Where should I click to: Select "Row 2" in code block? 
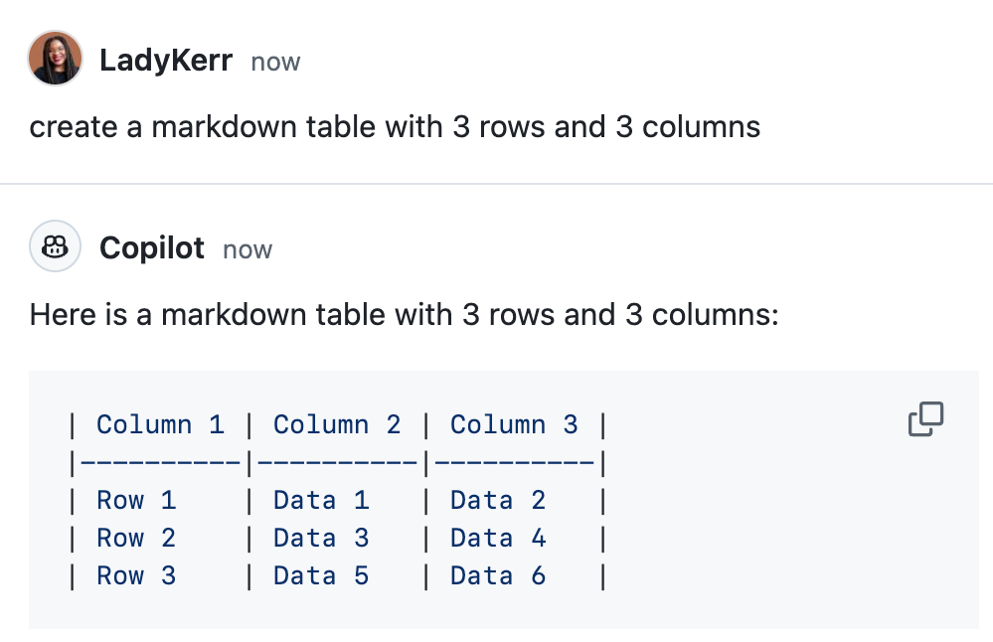tap(136, 539)
